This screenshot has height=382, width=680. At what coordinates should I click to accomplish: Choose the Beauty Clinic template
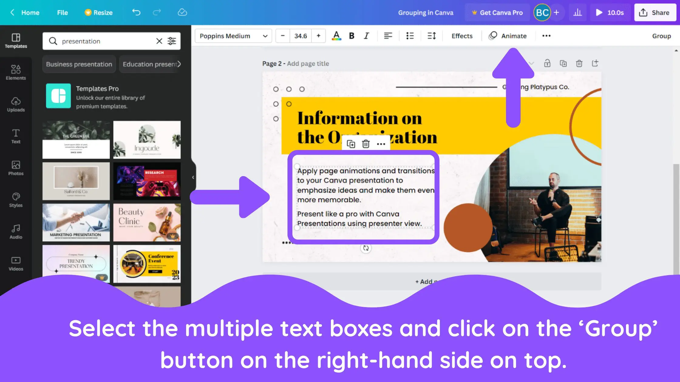click(x=147, y=222)
